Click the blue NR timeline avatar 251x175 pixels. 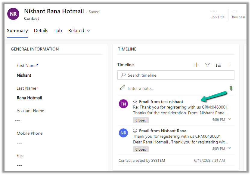pyautogui.click(x=123, y=133)
